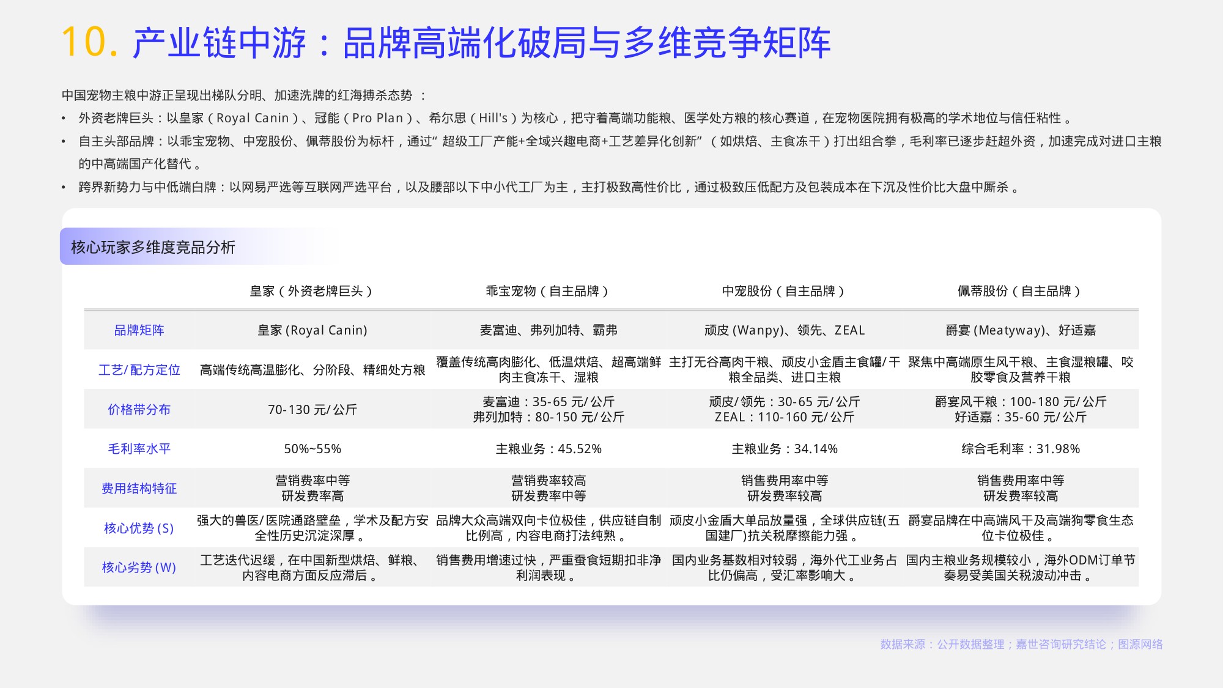Viewport: 1223px width, 688px height.
Task: Click the bullet starting 跨界新势力与中低端白牌
Action: [549, 187]
